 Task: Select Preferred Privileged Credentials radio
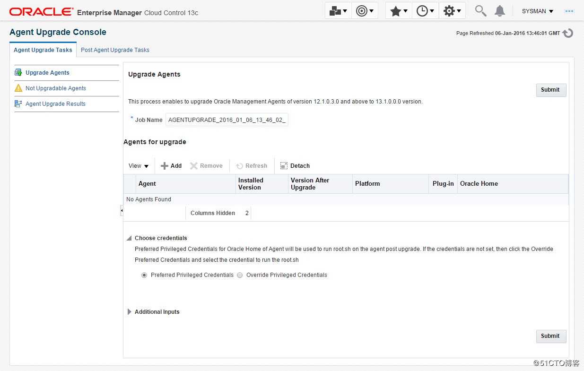(x=144, y=275)
